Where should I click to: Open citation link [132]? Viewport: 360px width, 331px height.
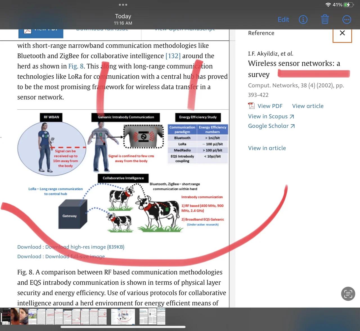pos(173,56)
